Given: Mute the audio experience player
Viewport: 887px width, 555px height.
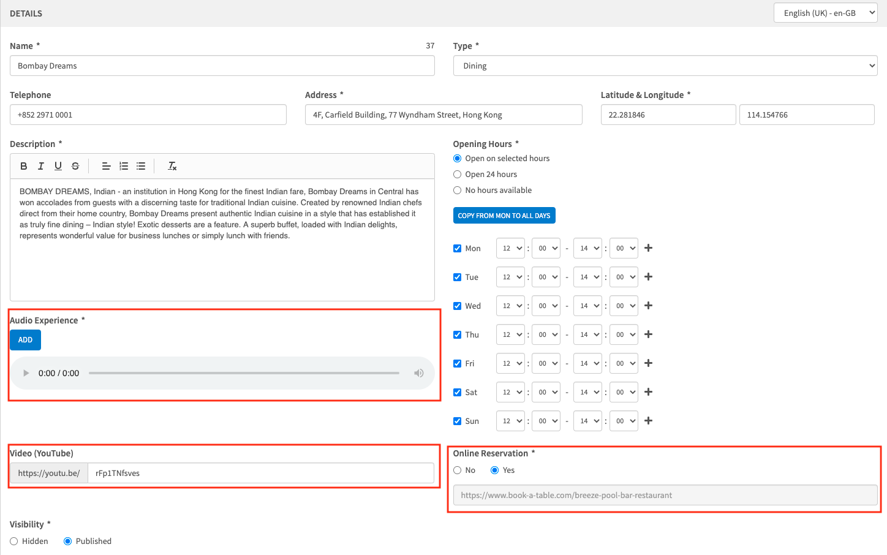Looking at the screenshot, I should pyautogui.click(x=419, y=373).
